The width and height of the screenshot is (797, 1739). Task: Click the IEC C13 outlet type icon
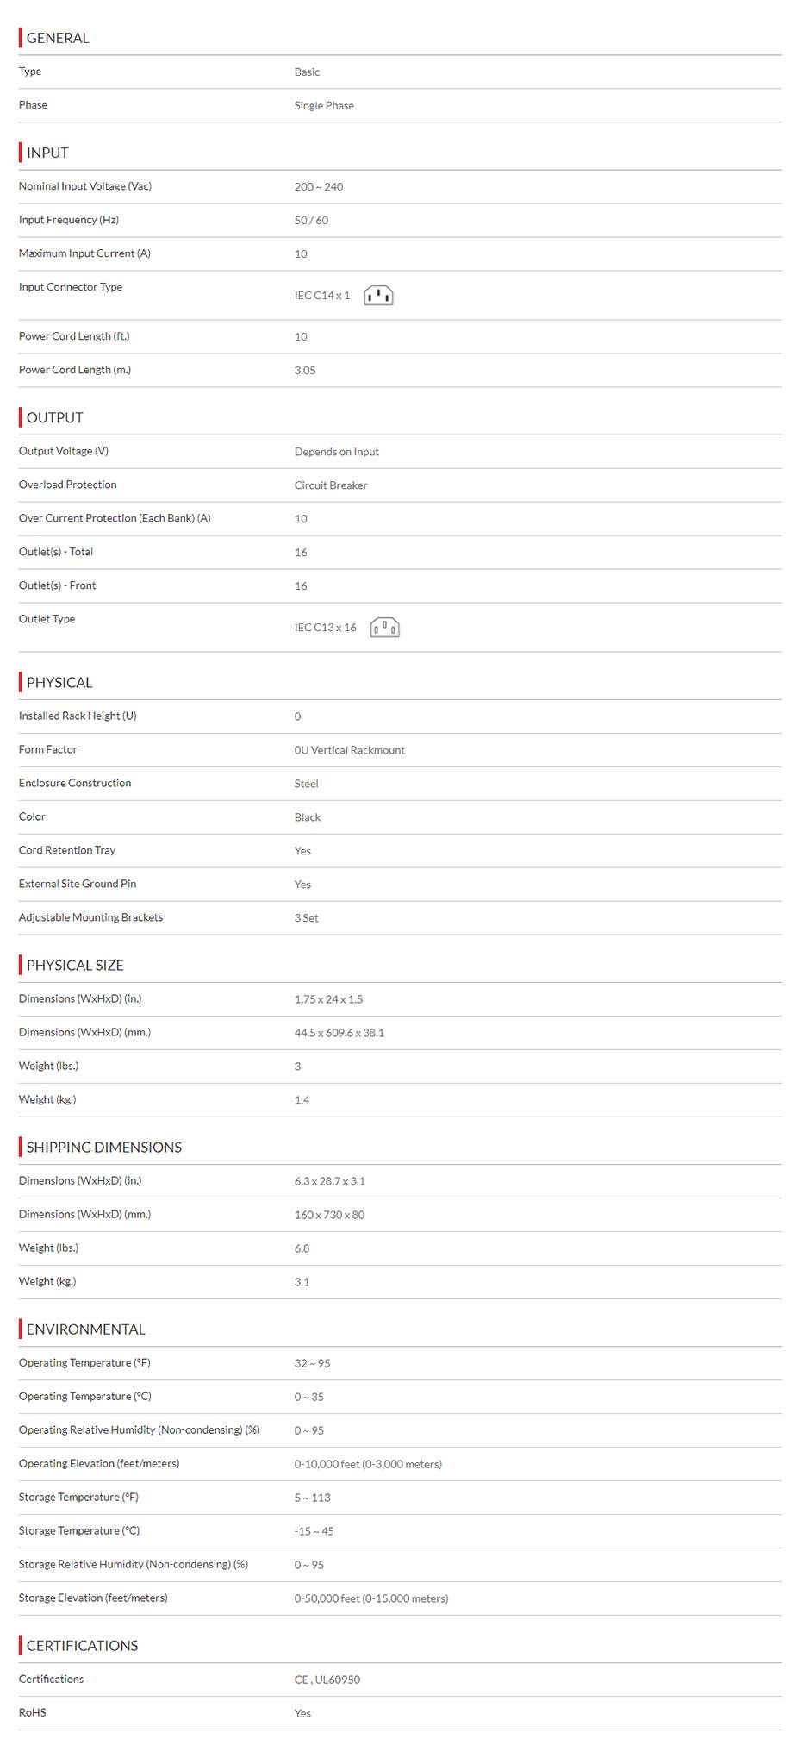(384, 628)
